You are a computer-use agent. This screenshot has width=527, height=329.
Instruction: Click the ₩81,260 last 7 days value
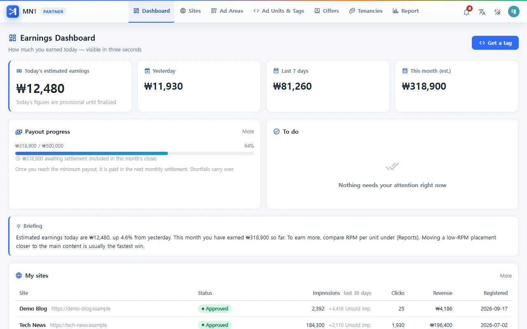click(x=292, y=86)
